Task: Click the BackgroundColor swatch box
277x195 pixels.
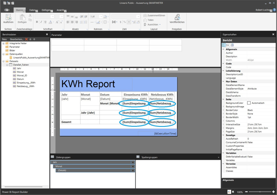Action: pos(249,103)
